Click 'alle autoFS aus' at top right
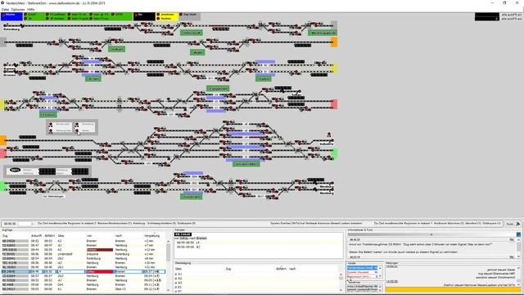 pyautogui.click(x=511, y=19)
